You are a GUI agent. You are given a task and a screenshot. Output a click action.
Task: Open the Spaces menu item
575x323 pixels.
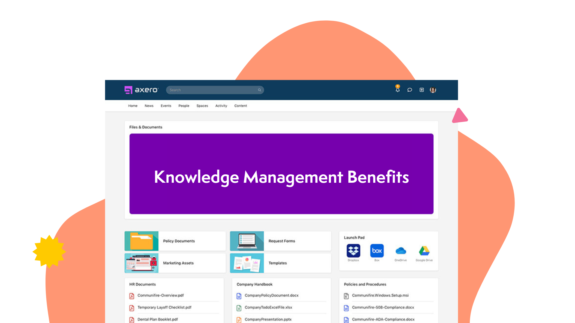[x=202, y=106]
